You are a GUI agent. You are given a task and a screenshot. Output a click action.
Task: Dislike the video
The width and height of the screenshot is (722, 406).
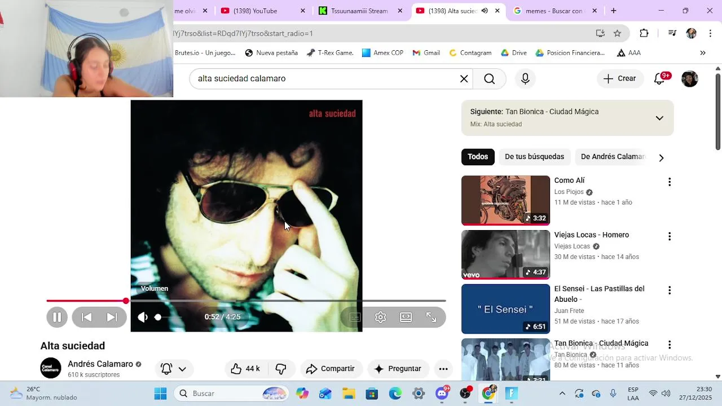point(281,369)
